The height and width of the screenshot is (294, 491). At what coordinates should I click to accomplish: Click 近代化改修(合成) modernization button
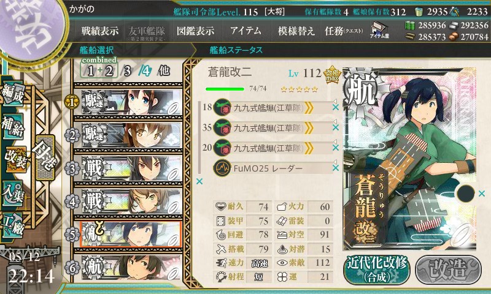[x=377, y=269]
